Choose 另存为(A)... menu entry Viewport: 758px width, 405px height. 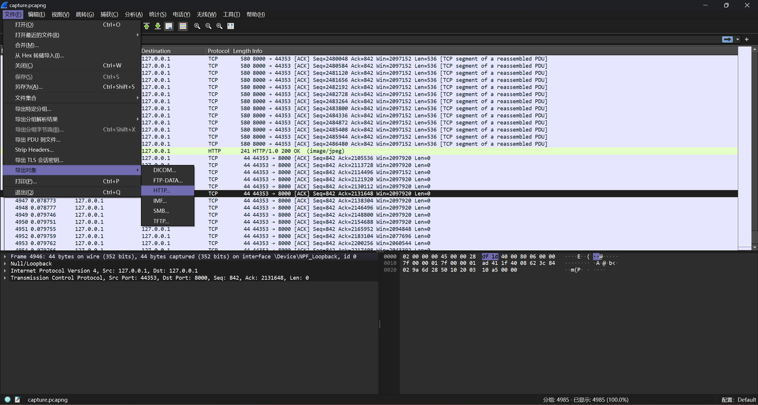72,87
